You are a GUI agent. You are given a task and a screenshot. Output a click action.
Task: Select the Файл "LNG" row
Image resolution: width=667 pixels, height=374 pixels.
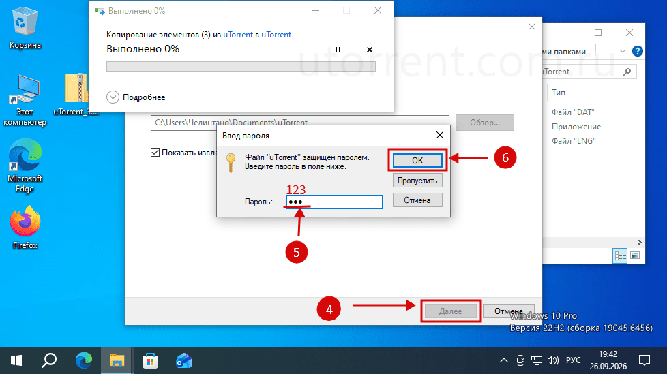point(574,140)
